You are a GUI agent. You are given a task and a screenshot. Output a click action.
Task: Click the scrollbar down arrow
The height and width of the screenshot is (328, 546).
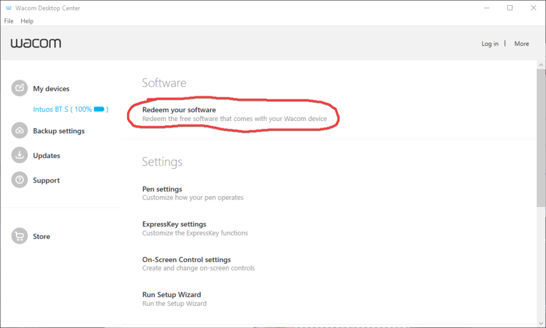click(541, 321)
